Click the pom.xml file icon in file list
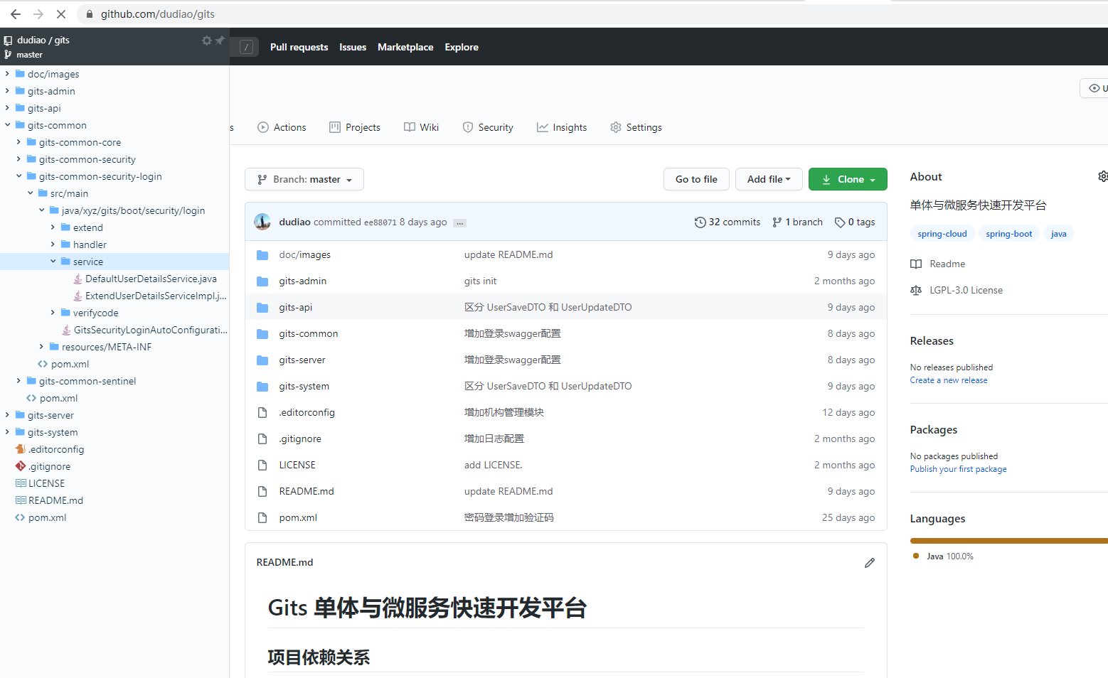The width and height of the screenshot is (1108, 678). [262, 518]
